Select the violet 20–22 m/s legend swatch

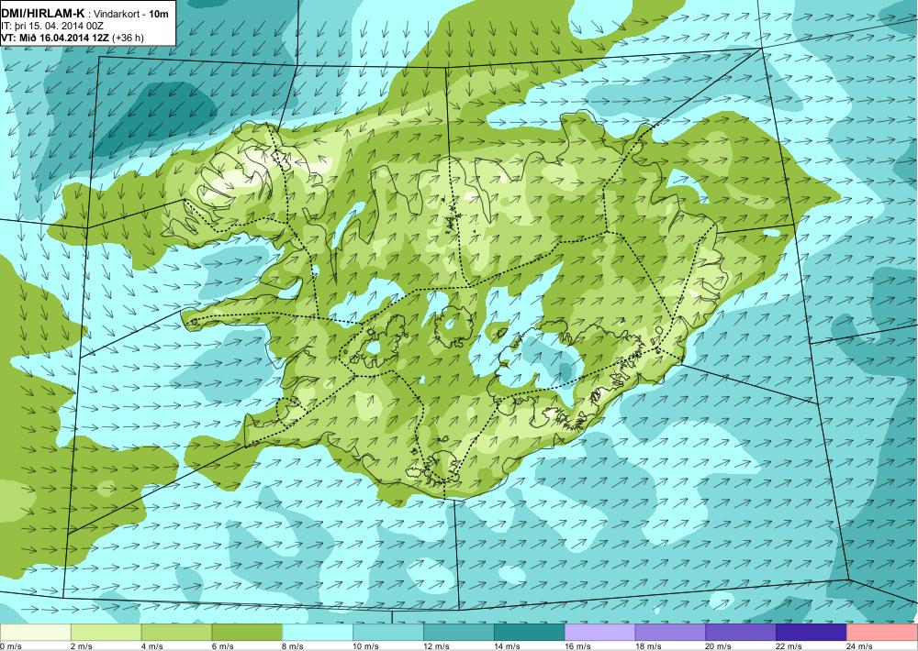pos(741,633)
